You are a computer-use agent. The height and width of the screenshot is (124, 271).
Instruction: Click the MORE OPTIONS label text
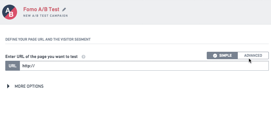coord(29,86)
